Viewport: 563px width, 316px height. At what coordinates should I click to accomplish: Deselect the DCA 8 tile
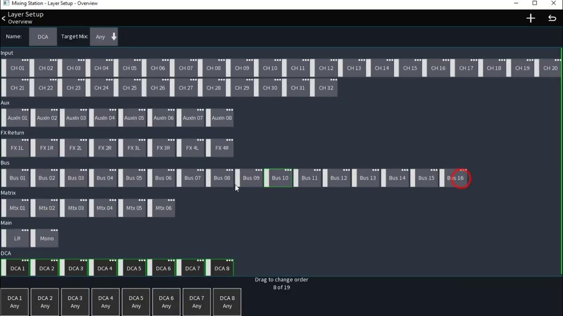click(220, 268)
